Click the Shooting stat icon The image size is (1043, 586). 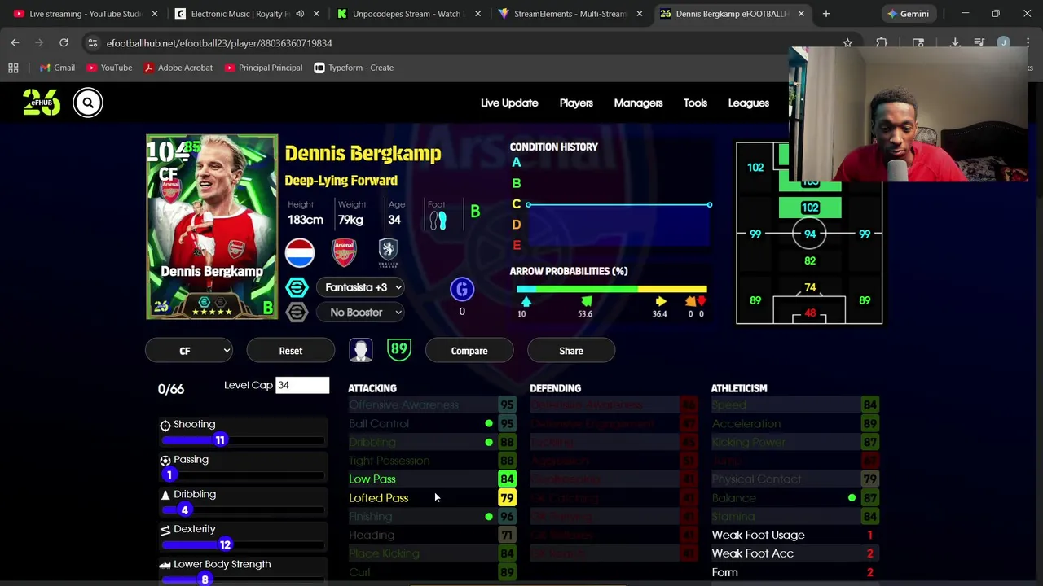[x=165, y=425]
